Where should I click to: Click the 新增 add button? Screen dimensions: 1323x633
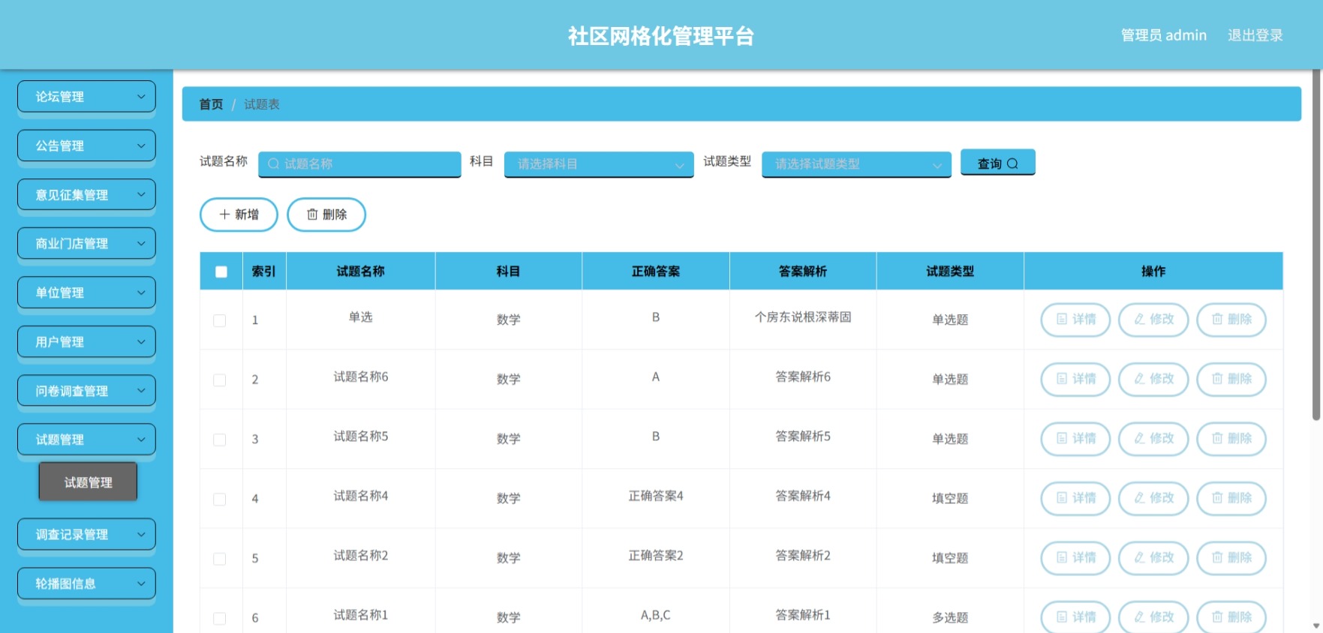click(x=239, y=214)
